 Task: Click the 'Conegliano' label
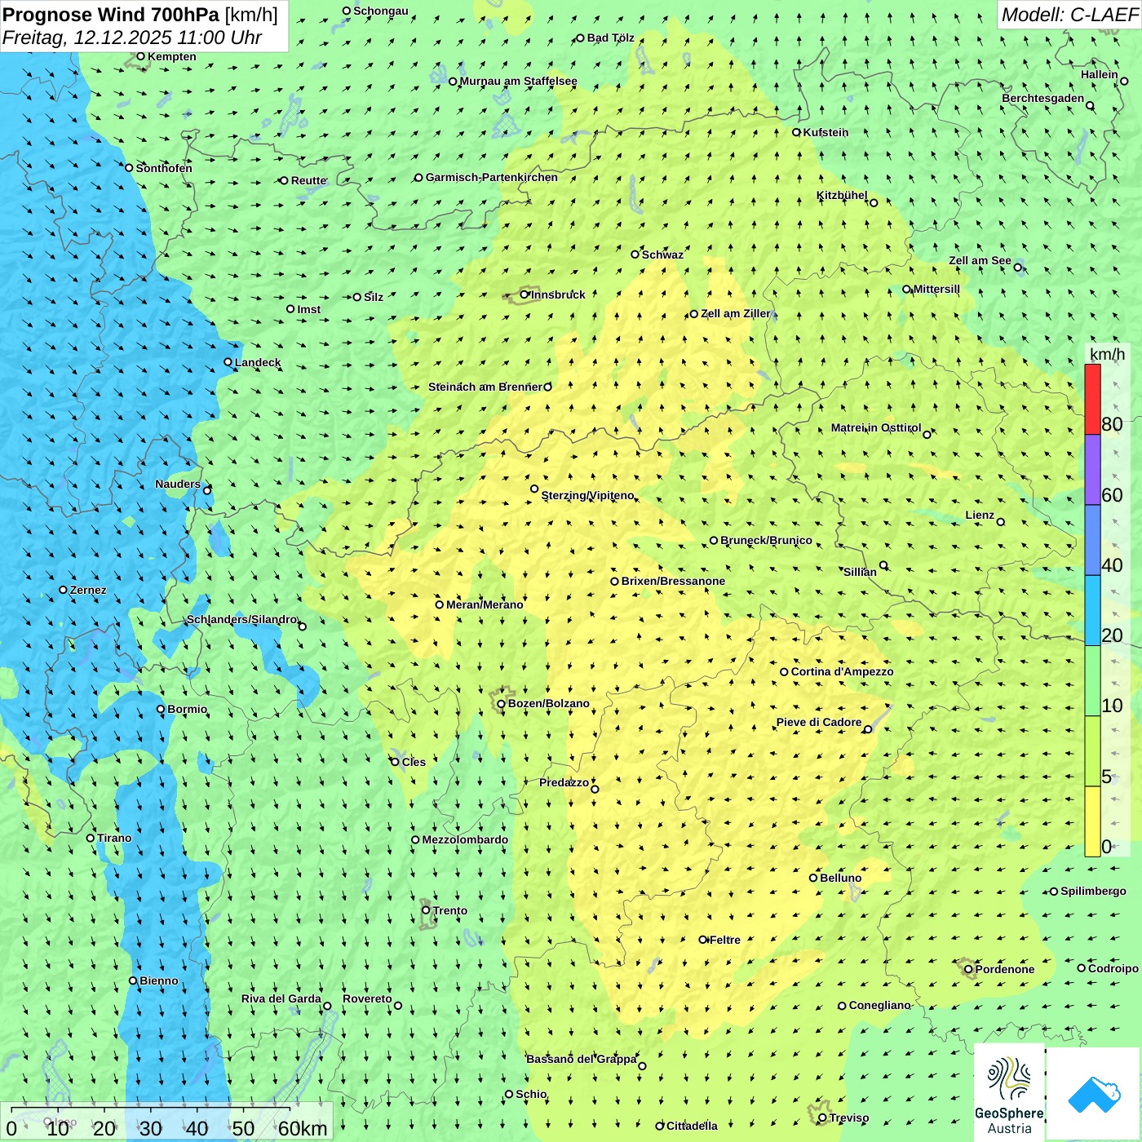tap(879, 1005)
